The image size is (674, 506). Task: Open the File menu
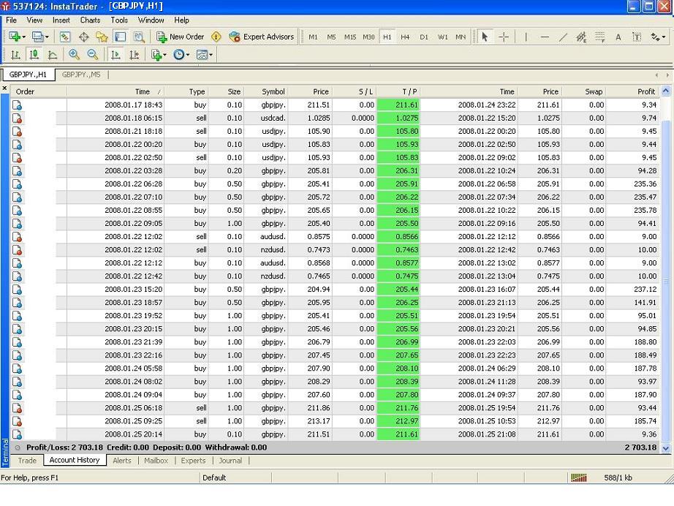tap(11, 20)
